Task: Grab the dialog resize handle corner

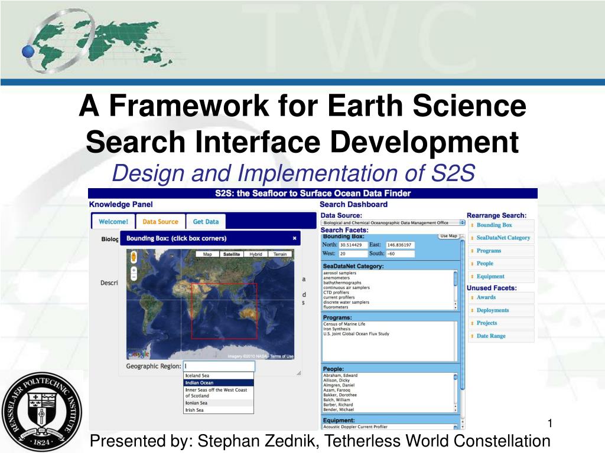Action: [x=298, y=373]
